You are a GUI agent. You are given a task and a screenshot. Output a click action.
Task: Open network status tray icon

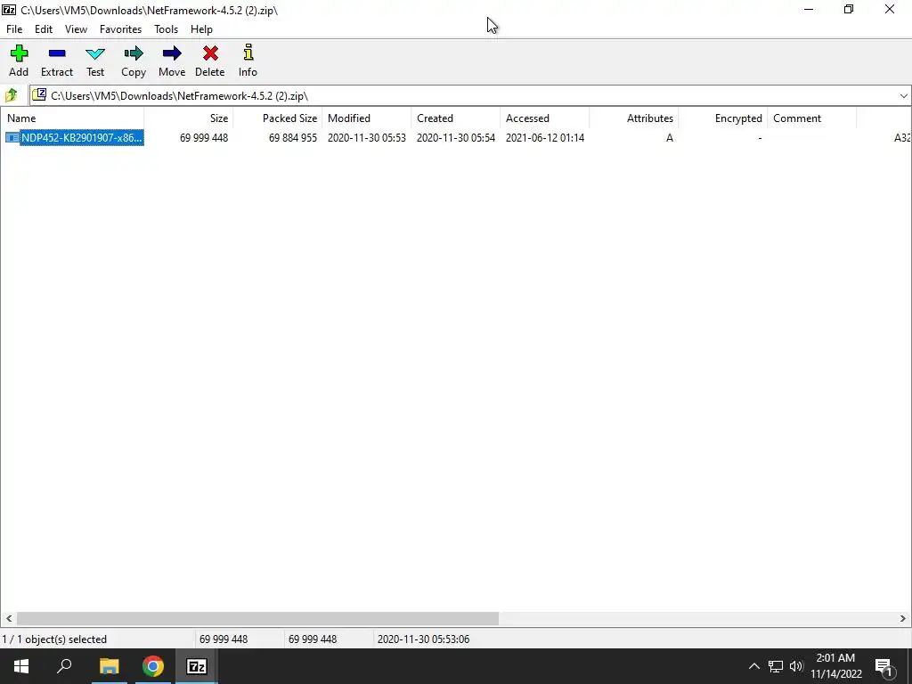coord(776,666)
